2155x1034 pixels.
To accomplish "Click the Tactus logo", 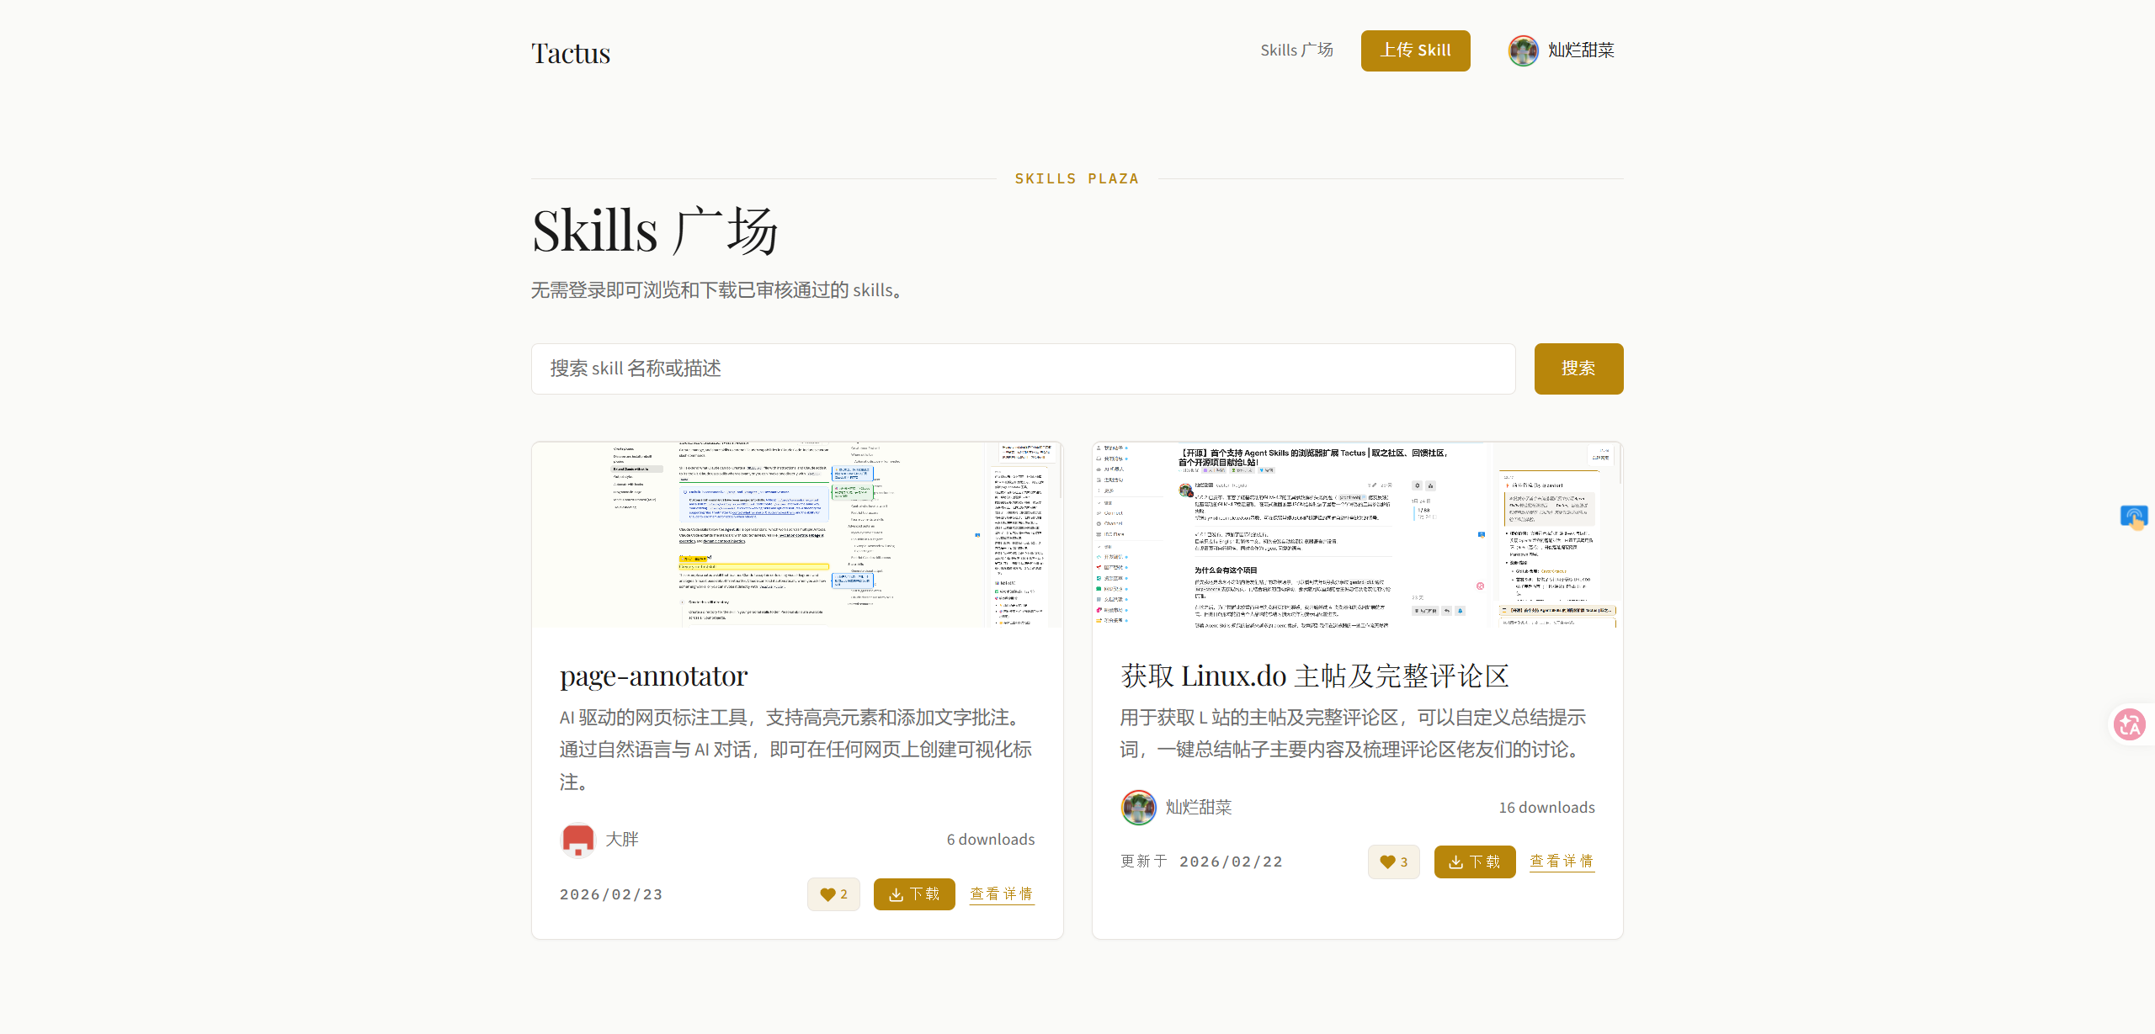I will coord(570,53).
